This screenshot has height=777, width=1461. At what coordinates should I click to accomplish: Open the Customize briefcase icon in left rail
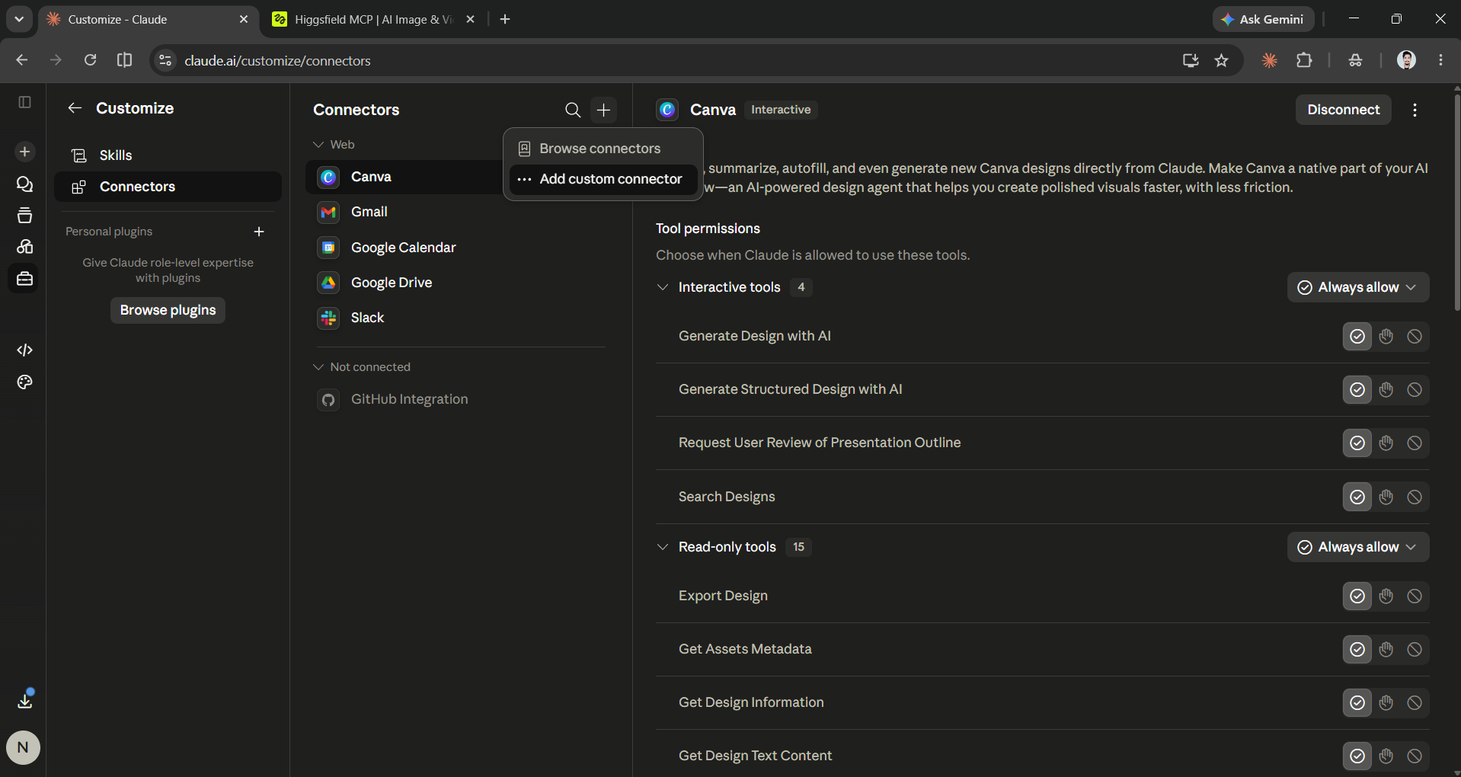point(24,279)
